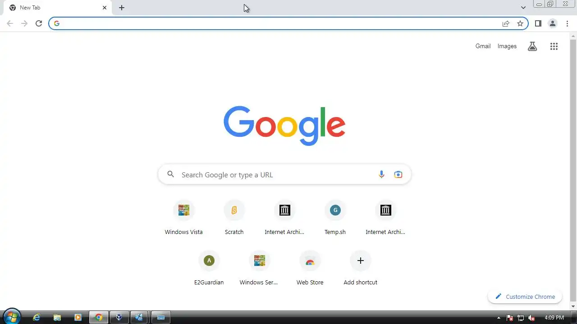Open Windows Explorer folder in taskbar
Screen dimensions: 577x324
pos(57,317)
